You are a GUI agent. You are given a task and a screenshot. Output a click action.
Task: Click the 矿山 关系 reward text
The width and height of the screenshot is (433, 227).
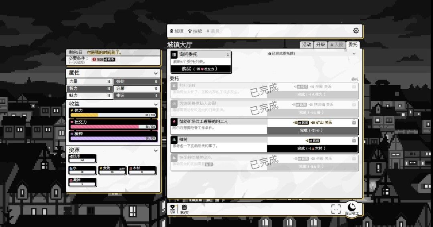coord(324,123)
